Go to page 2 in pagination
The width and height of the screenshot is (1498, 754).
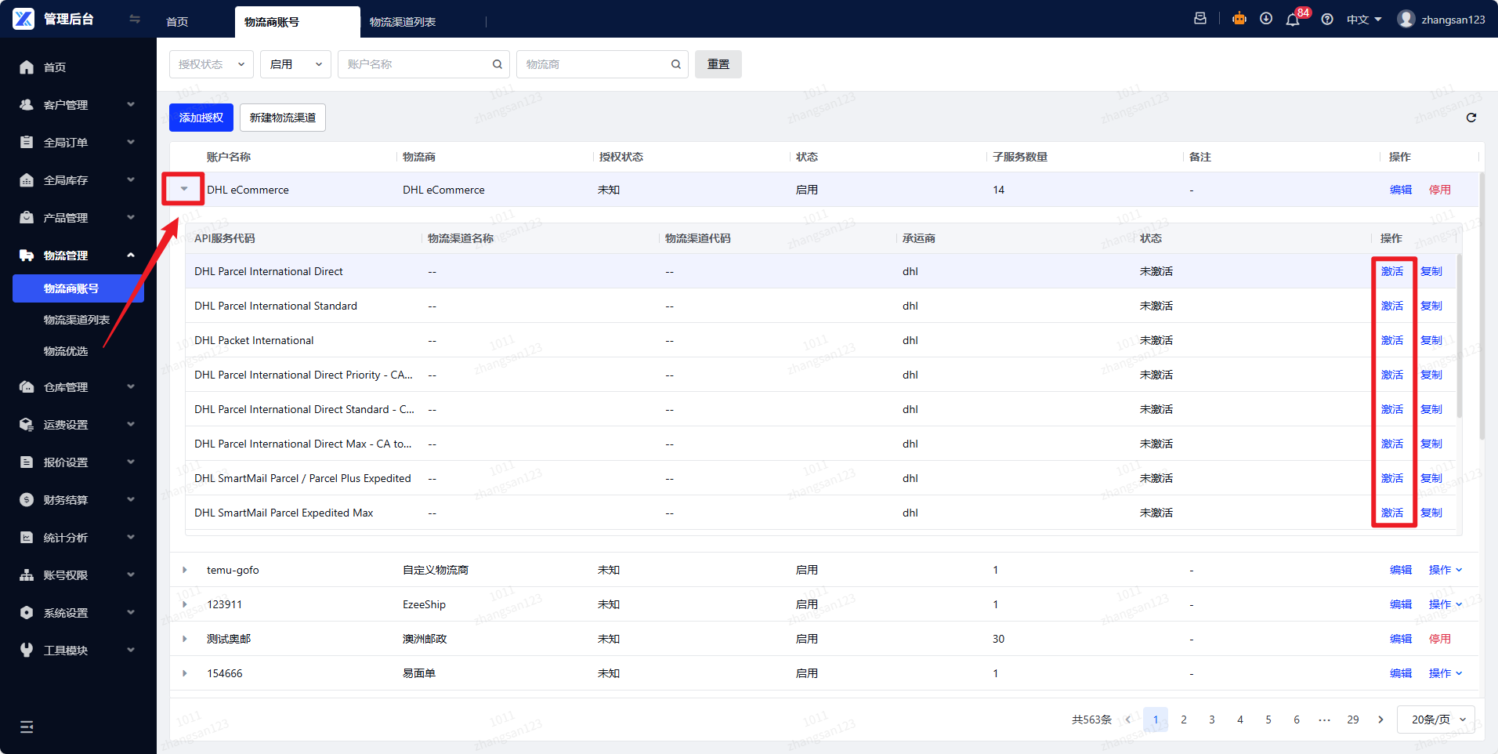click(1184, 720)
